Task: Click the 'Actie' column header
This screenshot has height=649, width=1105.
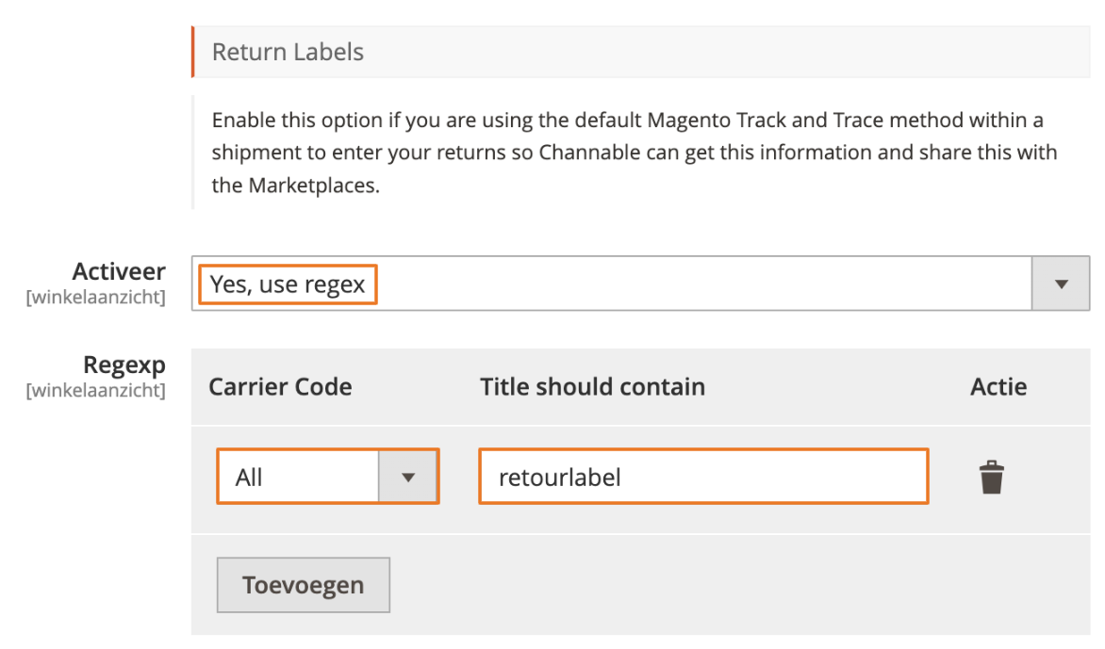Action: [998, 386]
